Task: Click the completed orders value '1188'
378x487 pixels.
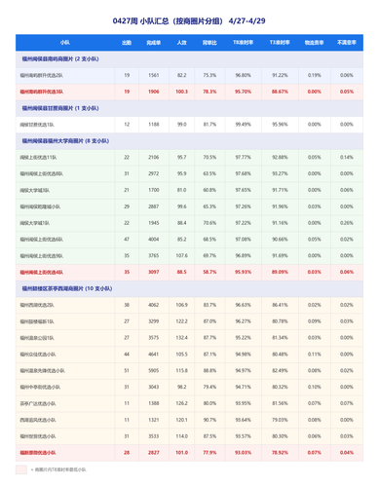Action: (x=154, y=125)
